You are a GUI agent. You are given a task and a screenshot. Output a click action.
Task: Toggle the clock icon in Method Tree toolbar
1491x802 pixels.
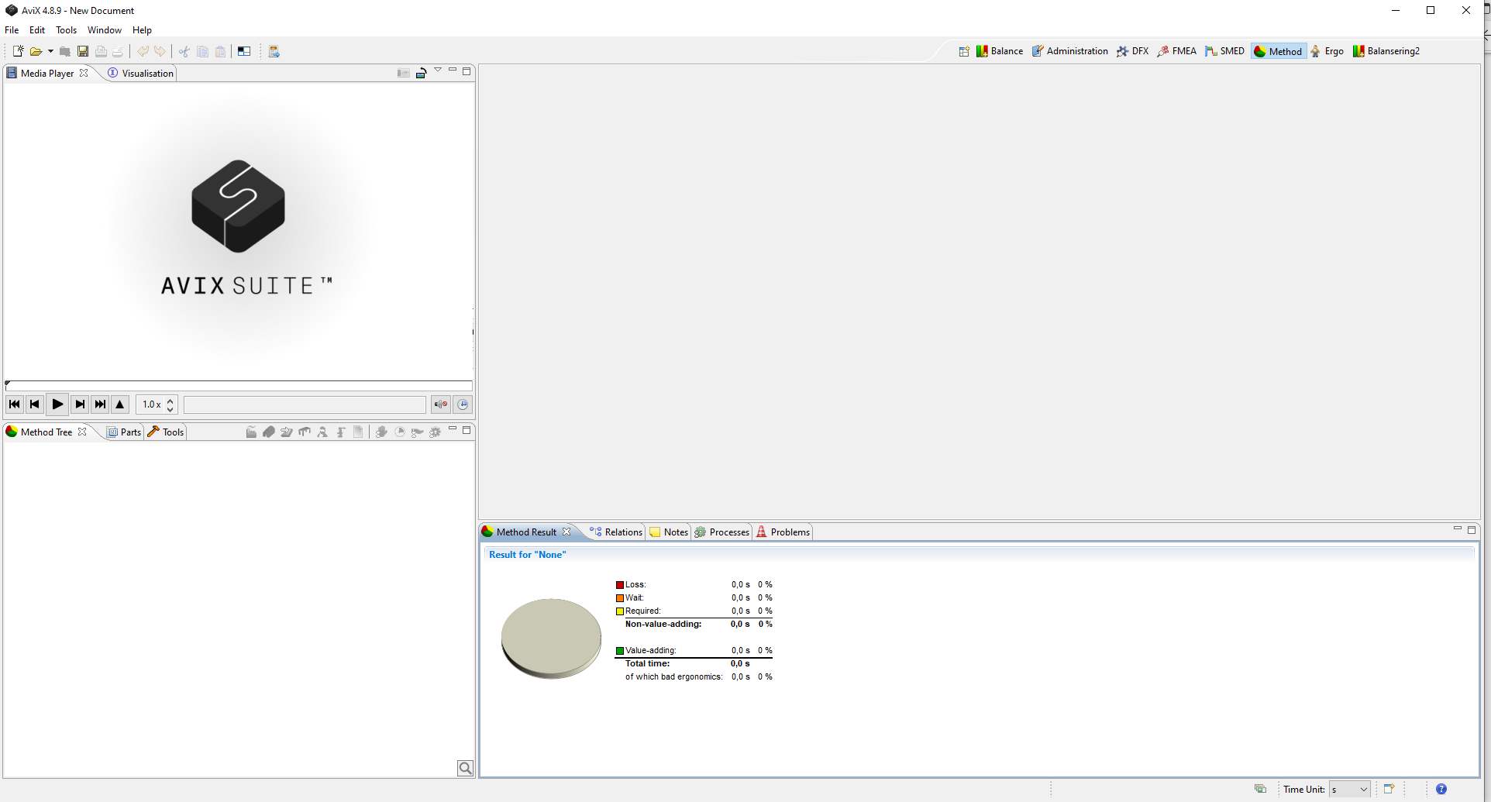click(x=400, y=432)
